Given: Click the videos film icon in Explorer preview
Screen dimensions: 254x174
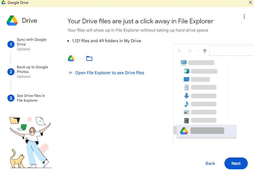Looking at the screenshot, I should coord(187,121).
